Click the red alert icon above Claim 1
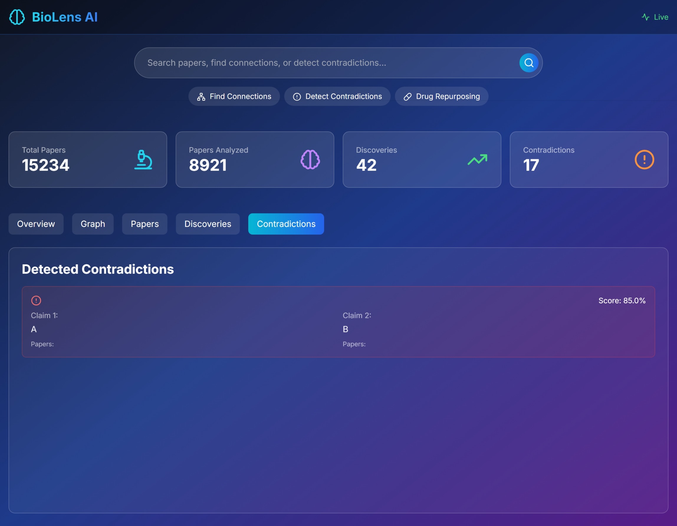The width and height of the screenshot is (677, 526). [36, 301]
